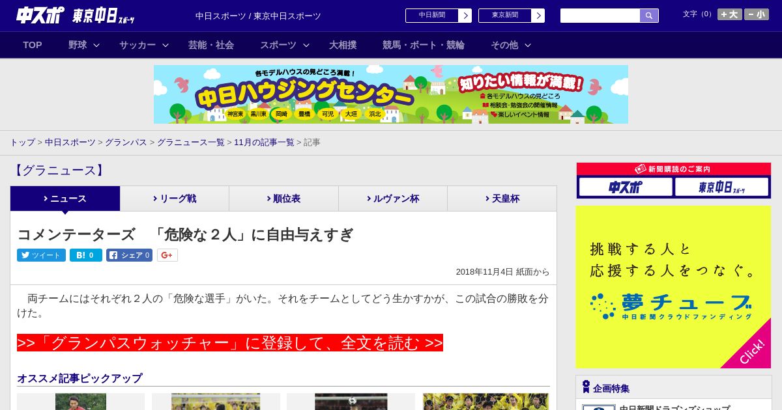
Task: Open the スポーツ navigation menu
Action: tap(278, 45)
